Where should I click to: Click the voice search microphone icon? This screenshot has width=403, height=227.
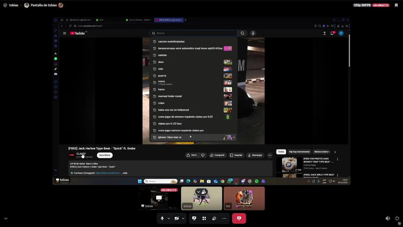[253, 33]
